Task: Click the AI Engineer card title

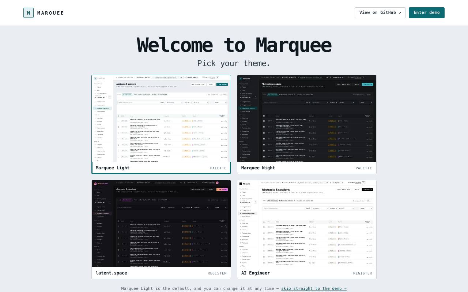Action: click(x=256, y=273)
